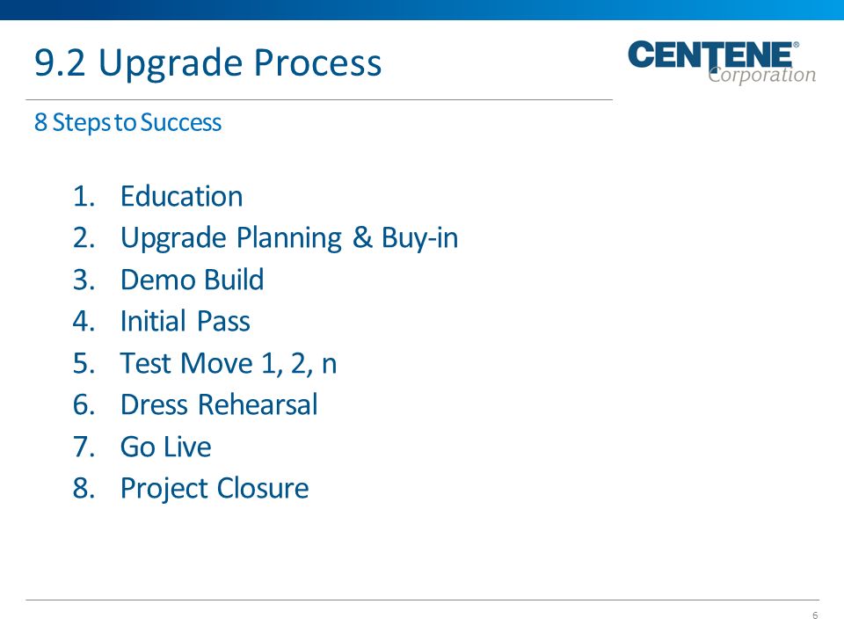Click the Dress Rehearsal step

coord(219,404)
